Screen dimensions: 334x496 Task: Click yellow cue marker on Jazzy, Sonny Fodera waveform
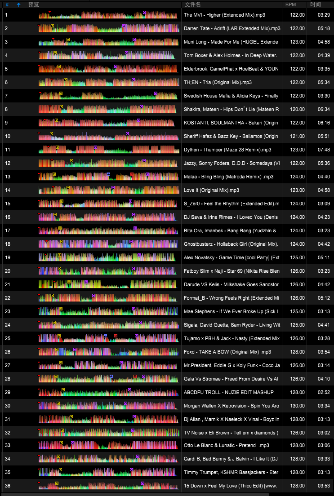pyautogui.click(x=71, y=160)
